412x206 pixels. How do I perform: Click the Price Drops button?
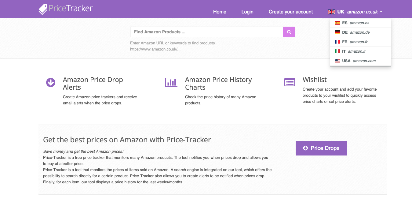(x=321, y=148)
